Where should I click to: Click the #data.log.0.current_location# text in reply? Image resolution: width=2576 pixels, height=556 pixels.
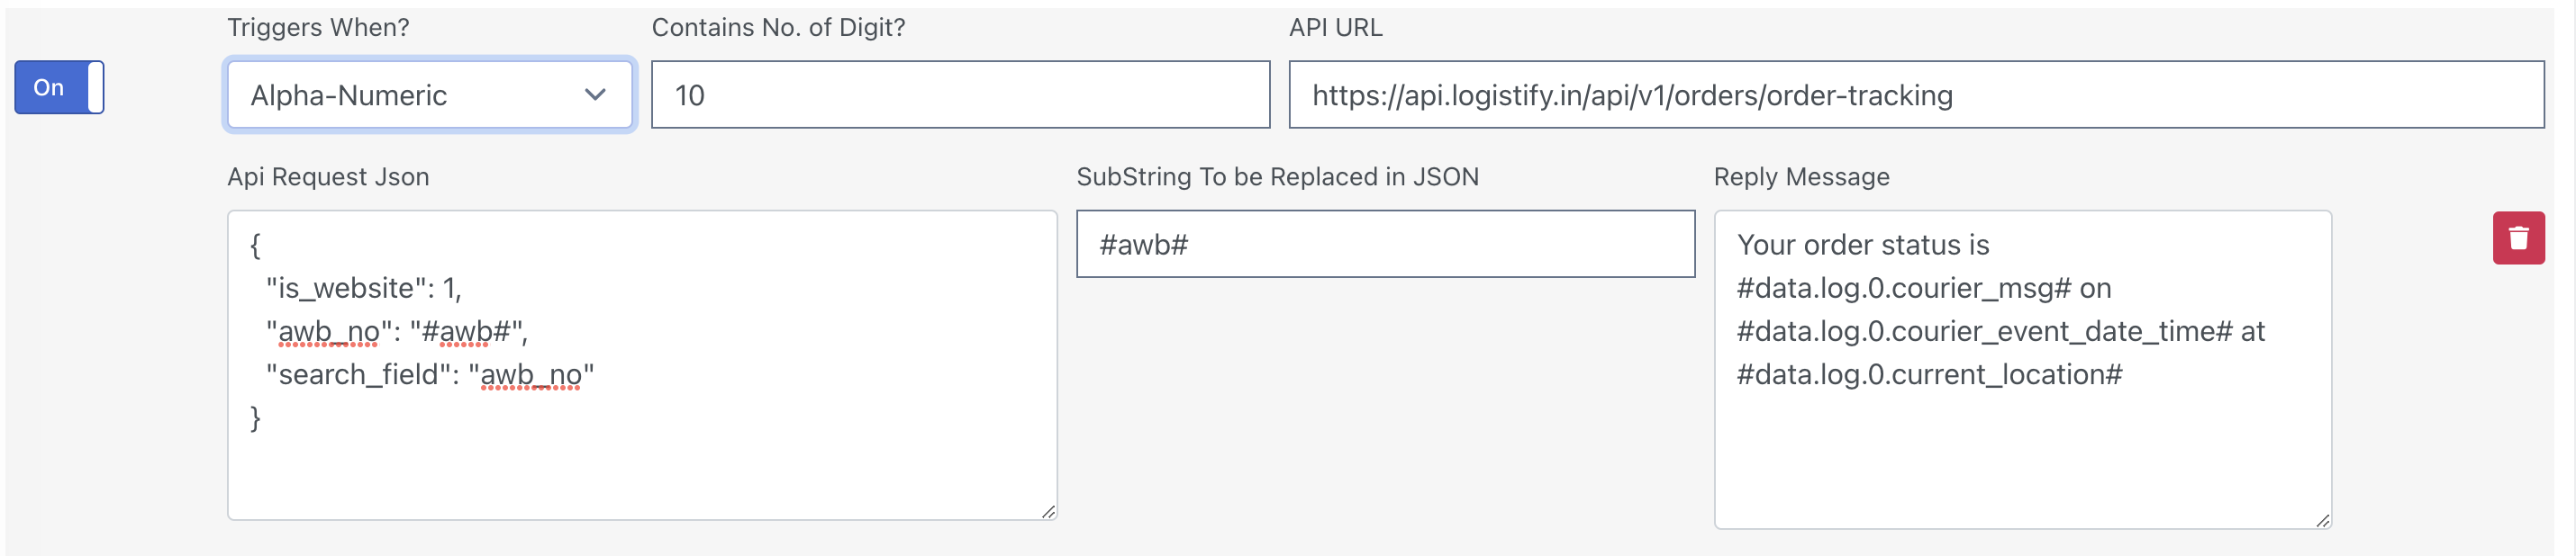1929,374
